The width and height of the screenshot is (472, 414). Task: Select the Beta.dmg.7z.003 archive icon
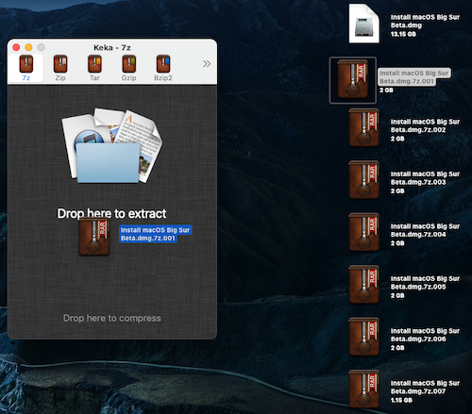tap(363, 180)
